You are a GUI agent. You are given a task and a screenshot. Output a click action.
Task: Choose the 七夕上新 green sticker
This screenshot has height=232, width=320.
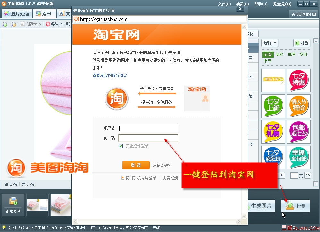[273, 106]
